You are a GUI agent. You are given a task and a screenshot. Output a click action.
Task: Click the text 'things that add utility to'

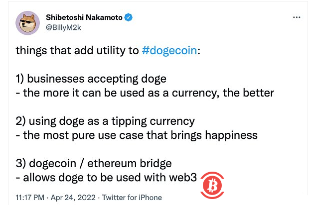77,51
